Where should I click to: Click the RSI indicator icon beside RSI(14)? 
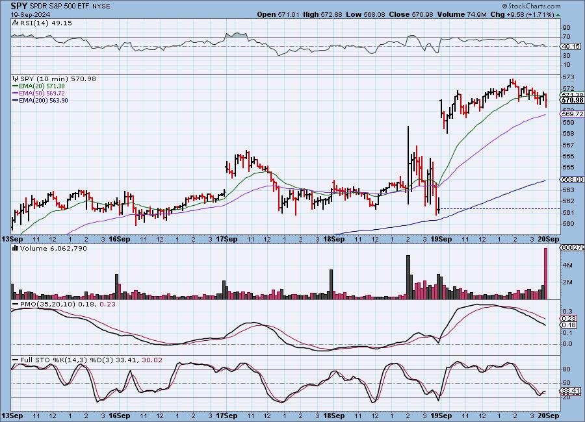[x=15, y=23]
